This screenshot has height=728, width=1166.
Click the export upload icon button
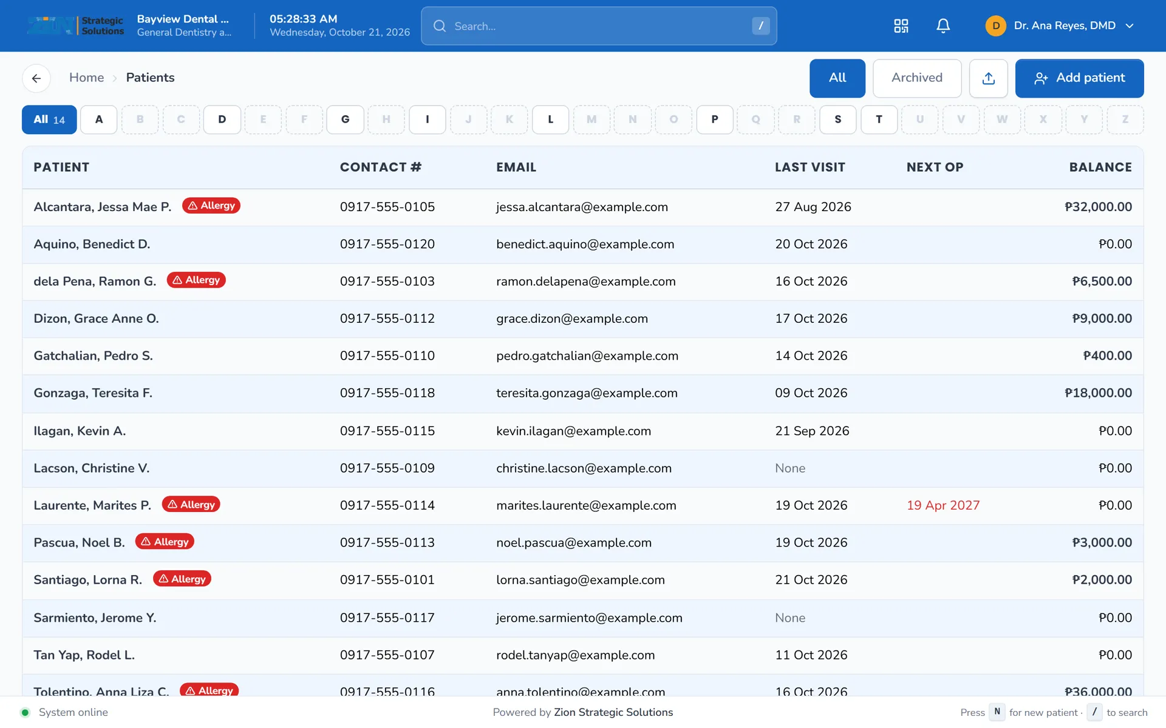(x=988, y=78)
